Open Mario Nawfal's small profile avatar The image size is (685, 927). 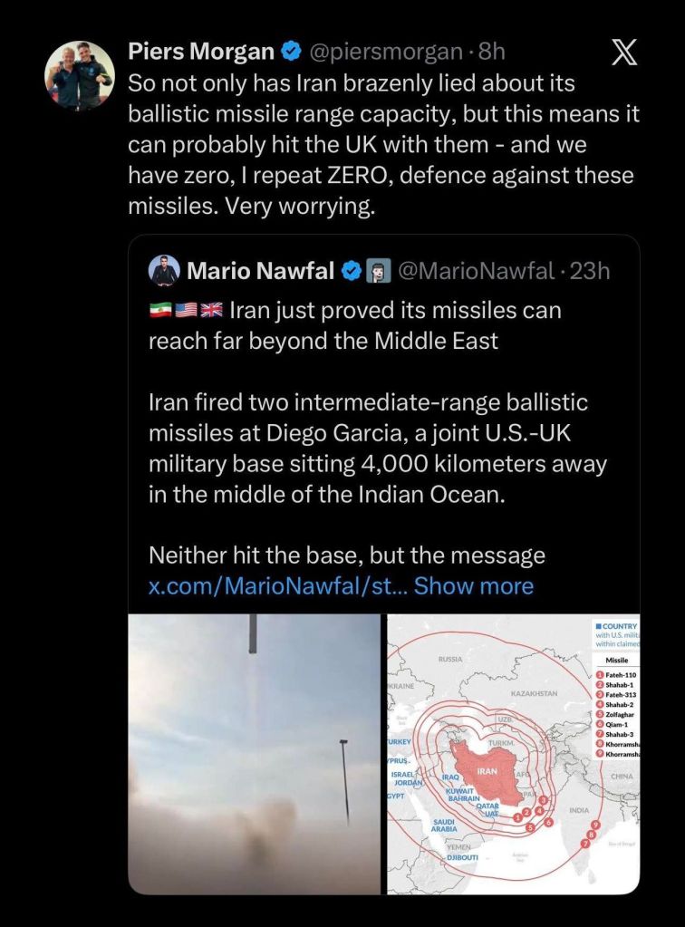pyautogui.click(x=163, y=270)
